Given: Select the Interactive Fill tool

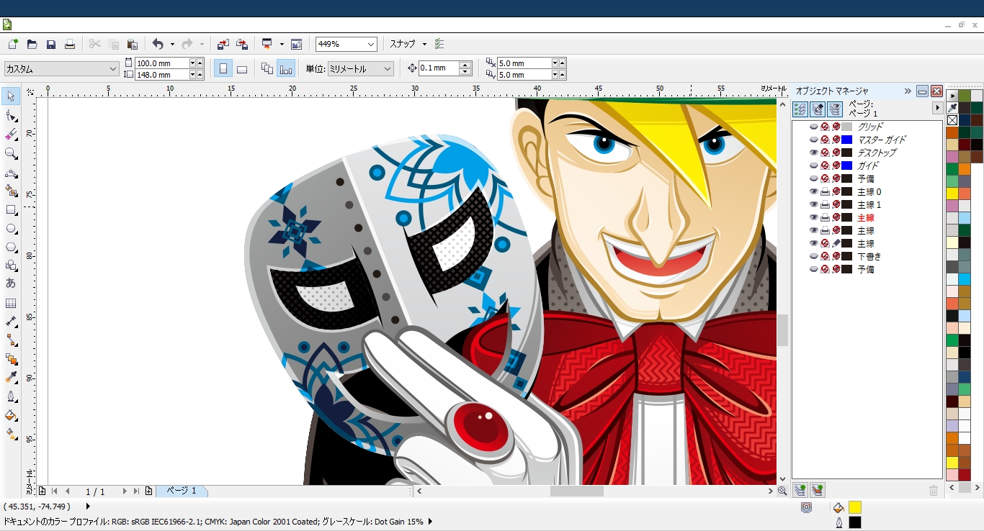Looking at the screenshot, I should coord(11,434).
